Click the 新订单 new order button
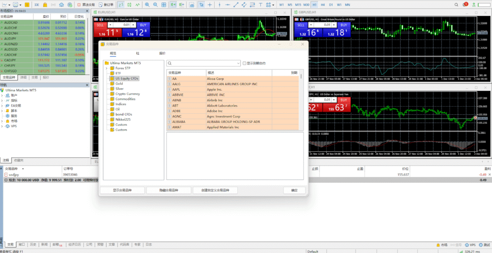Image resolution: width=492 pixels, height=253 pixels. 106,4
